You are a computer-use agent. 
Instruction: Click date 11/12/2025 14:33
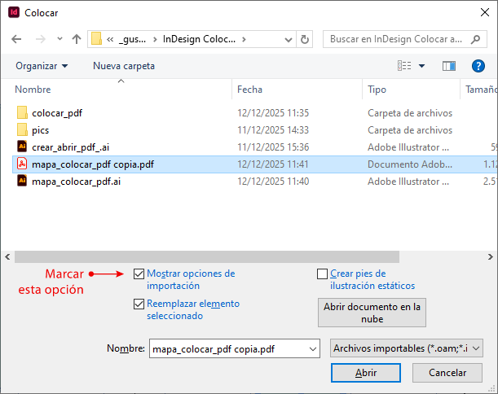(273, 130)
